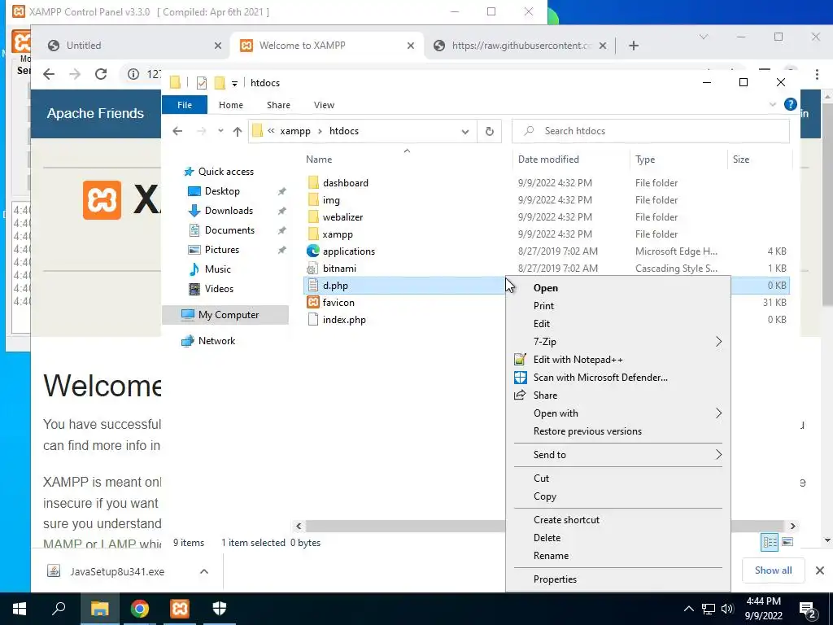Select Edit in the context menu

[x=541, y=324]
